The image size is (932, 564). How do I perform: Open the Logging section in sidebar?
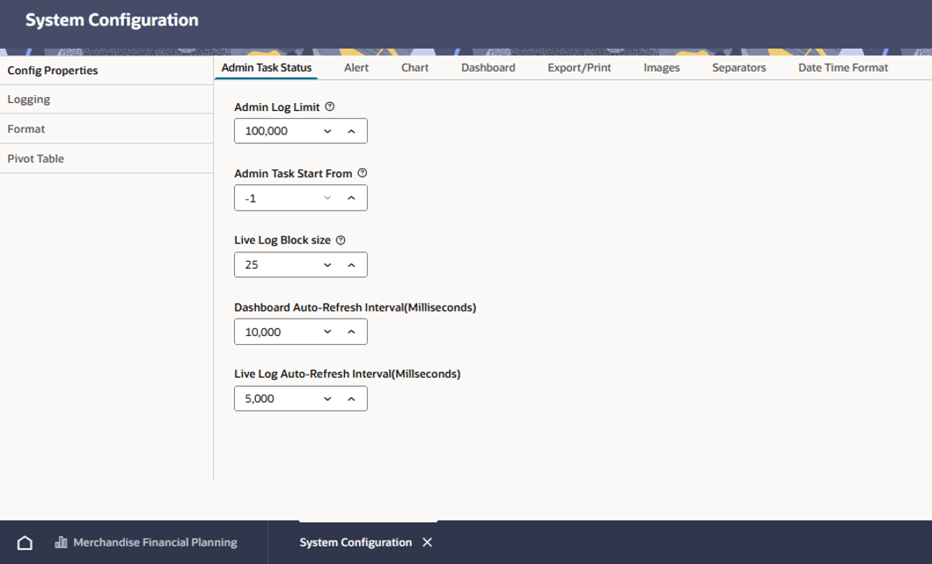107,100
